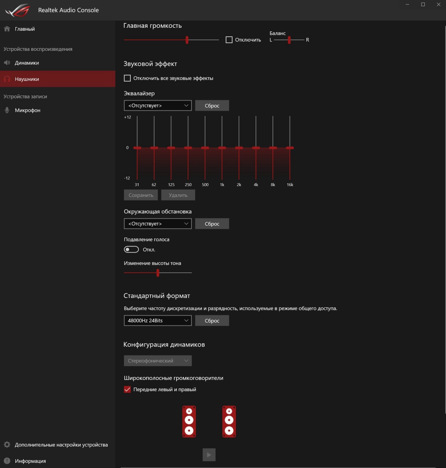This screenshot has width=446, height=468.
Task: Click Сброс next to the sample format
Action: click(212, 321)
